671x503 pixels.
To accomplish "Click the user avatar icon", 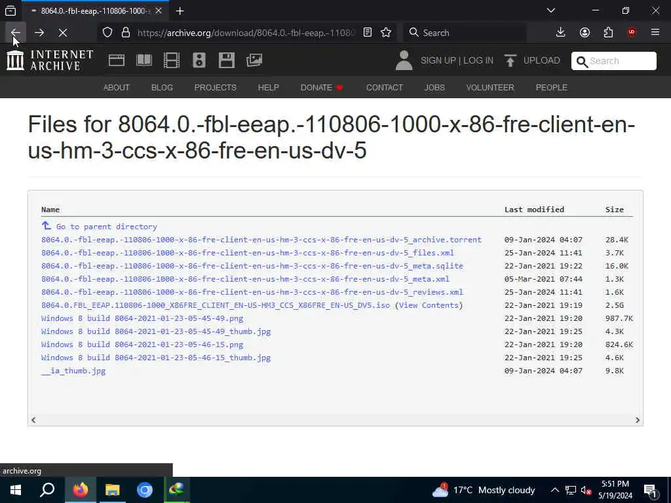I will pyautogui.click(x=404, y=60).
